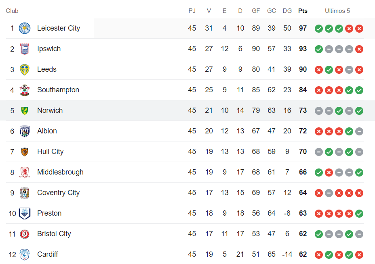Viewport: 375px width, 264px height.
Task: Click the Pts column header
Action: (x=303, y=11)
